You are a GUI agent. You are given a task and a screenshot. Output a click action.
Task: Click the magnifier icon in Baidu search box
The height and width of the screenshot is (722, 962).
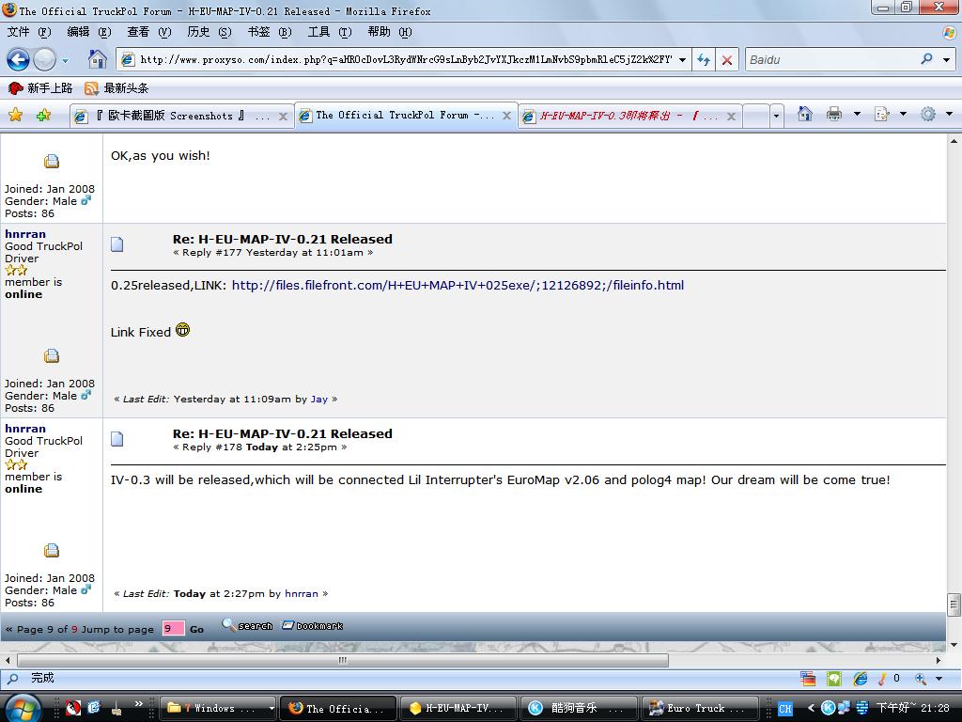[926, 59]
